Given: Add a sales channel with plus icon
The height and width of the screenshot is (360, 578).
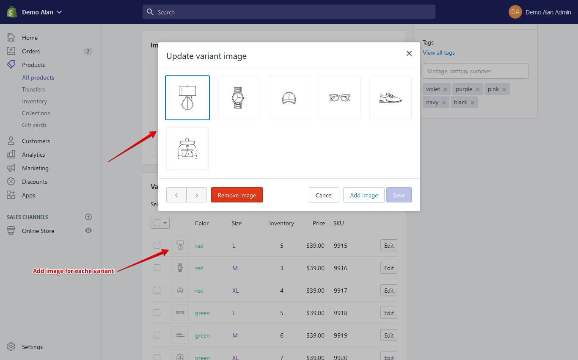Looking at the screenshot, I should click(x=88, y=217).
